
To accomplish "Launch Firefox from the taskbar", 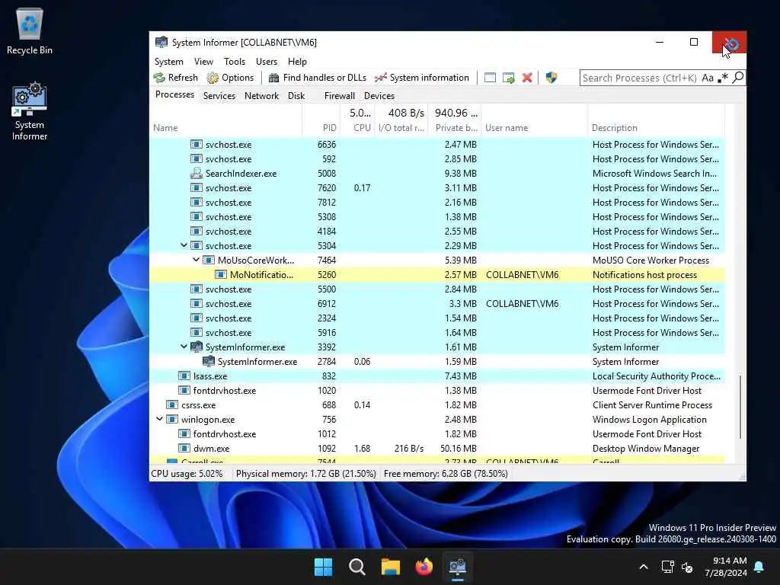I will tap(424, 567).
